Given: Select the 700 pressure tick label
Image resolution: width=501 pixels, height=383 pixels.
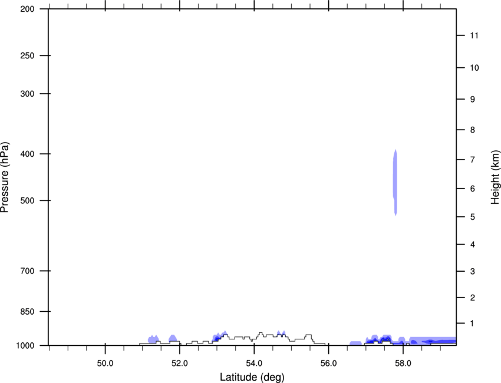Looking at the screenshot, I should point(27,271).
